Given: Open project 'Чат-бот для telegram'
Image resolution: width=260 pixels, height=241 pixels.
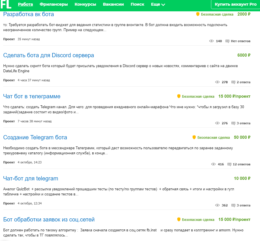Looking at the screenshot, I should 31,178.
